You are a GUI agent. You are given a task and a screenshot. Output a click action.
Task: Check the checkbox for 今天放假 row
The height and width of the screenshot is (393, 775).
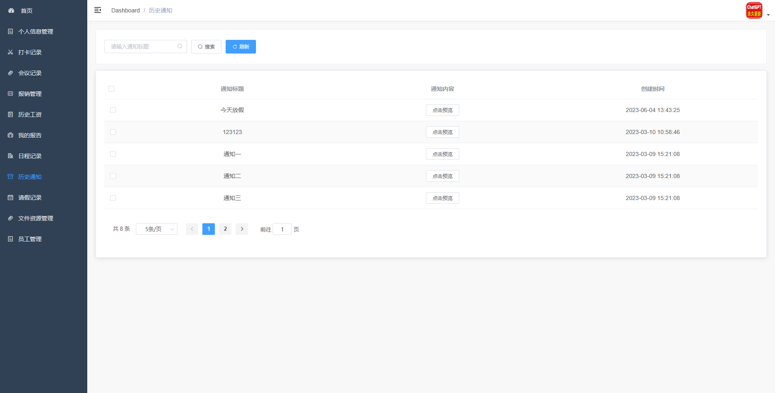pyautogui.click(x=113, y=110)
